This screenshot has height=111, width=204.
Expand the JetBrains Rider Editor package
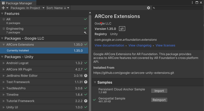point(4,76)
